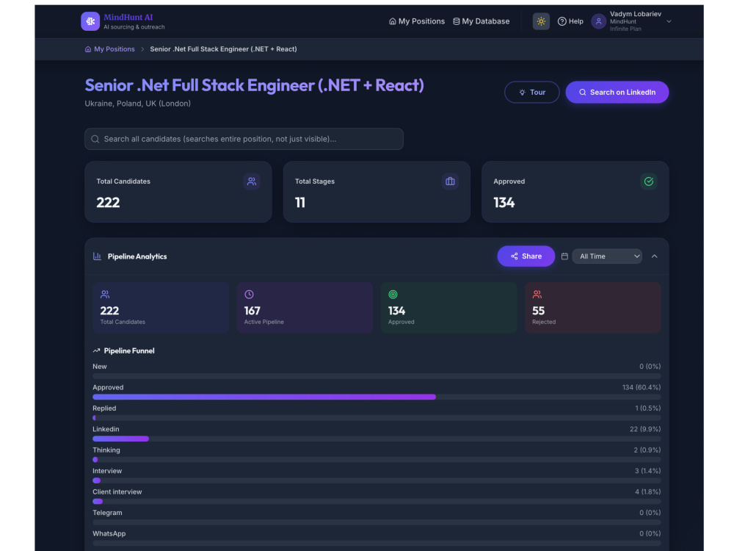Click the search magnifier icon in the candidates field

(95, 139)
